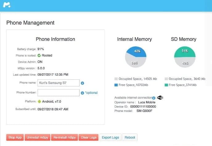Click the Android robot platform icon
This screenshot has width=212, height=146.
click(39, 101)
